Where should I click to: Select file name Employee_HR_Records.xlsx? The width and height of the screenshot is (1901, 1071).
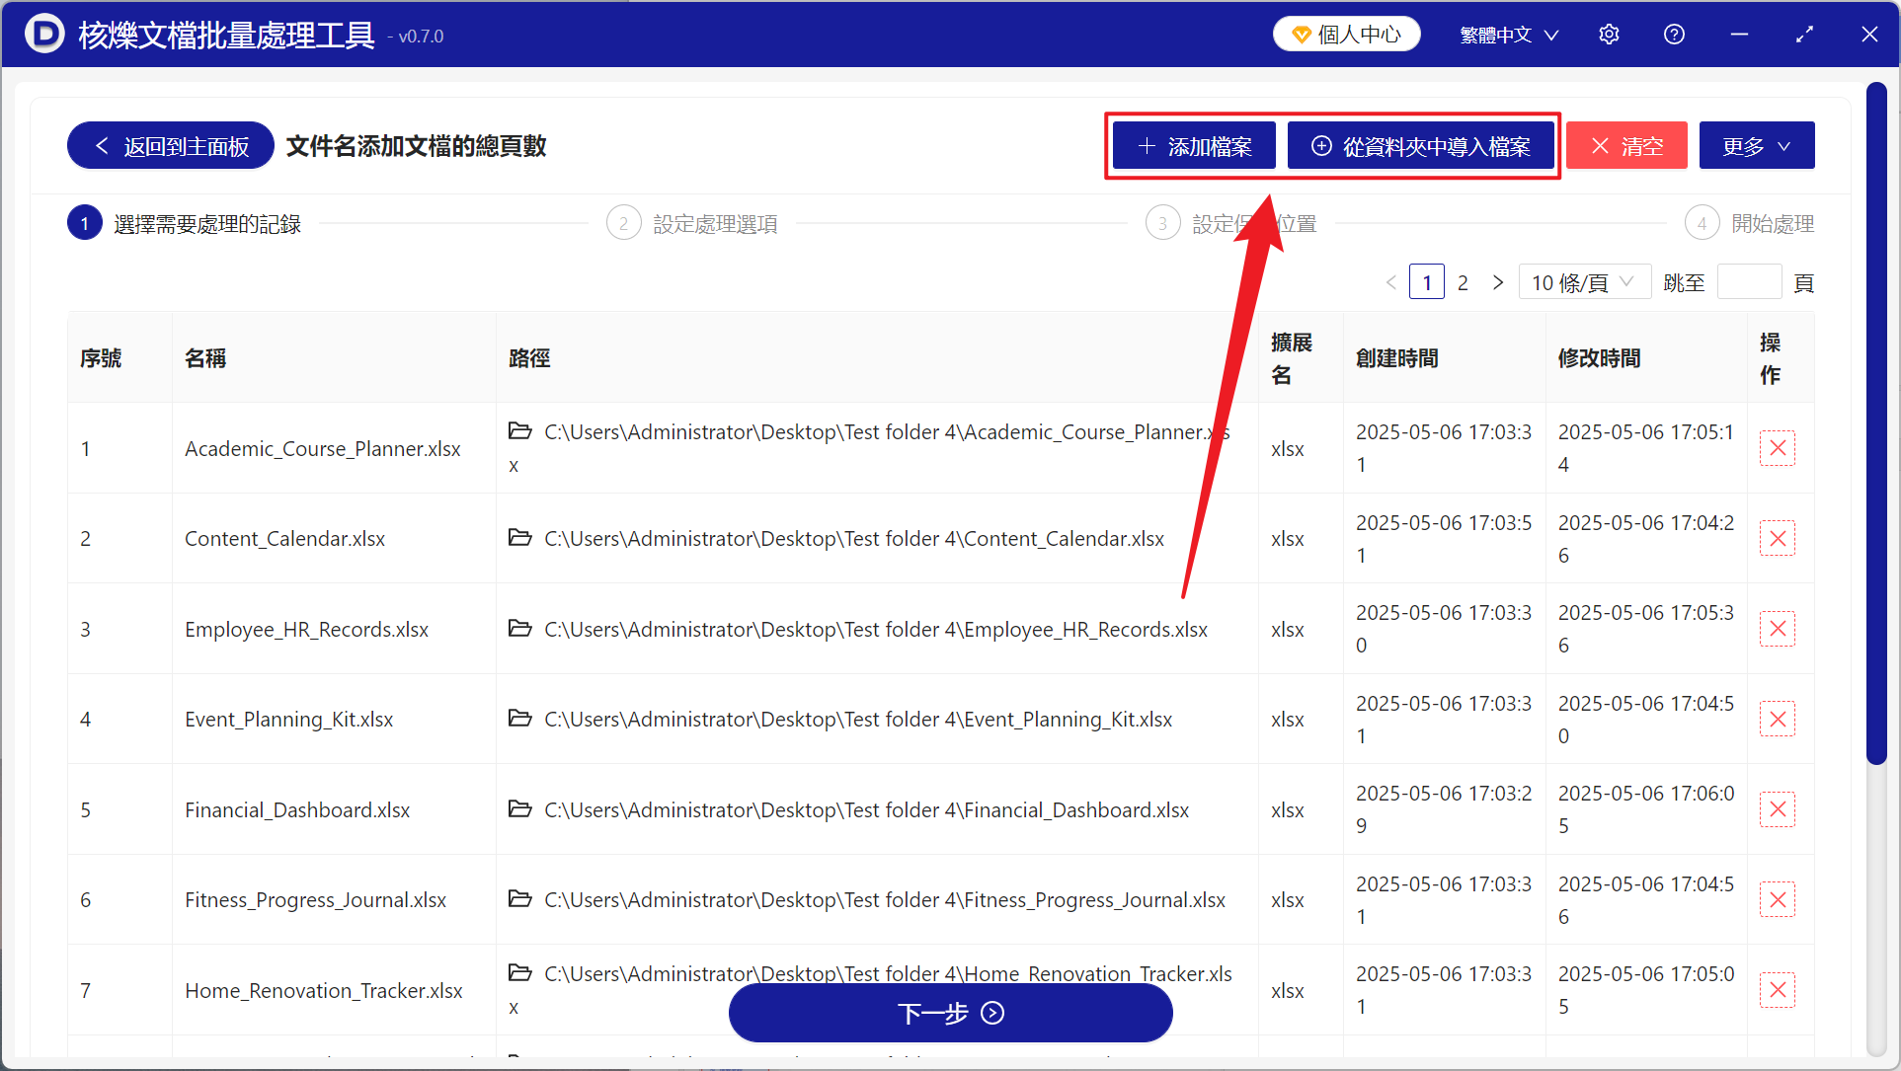point(306,630)
